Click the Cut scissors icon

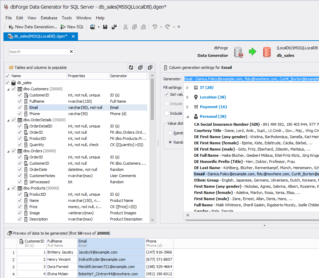tap(126, 27)
